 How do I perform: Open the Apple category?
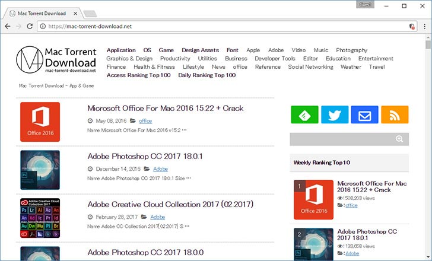(x=253, y=50)
